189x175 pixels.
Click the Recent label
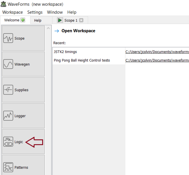(x=60, y=43)
